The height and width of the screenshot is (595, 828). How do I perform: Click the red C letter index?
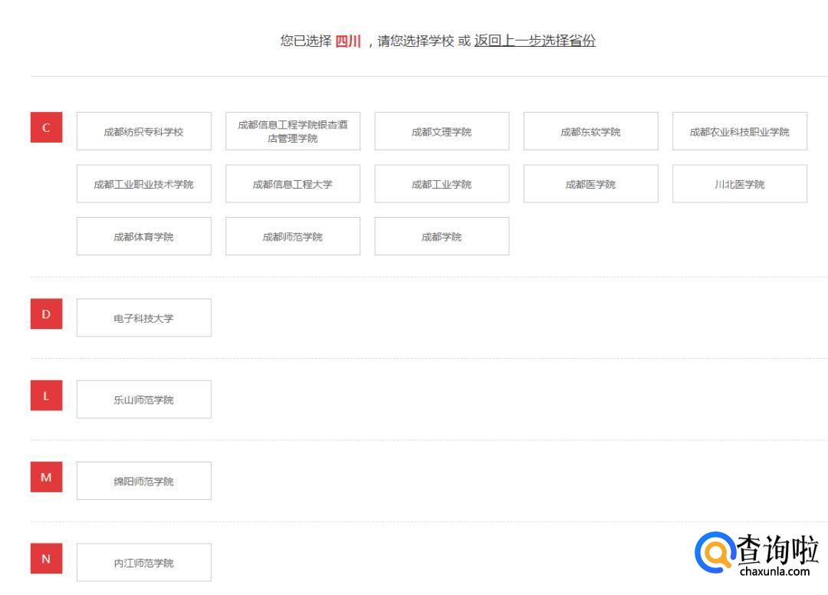coord(47,127)
